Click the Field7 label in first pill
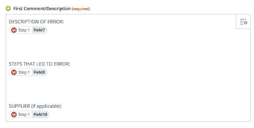The height and width of the screenshot is (128, 254). coord(39,30)
